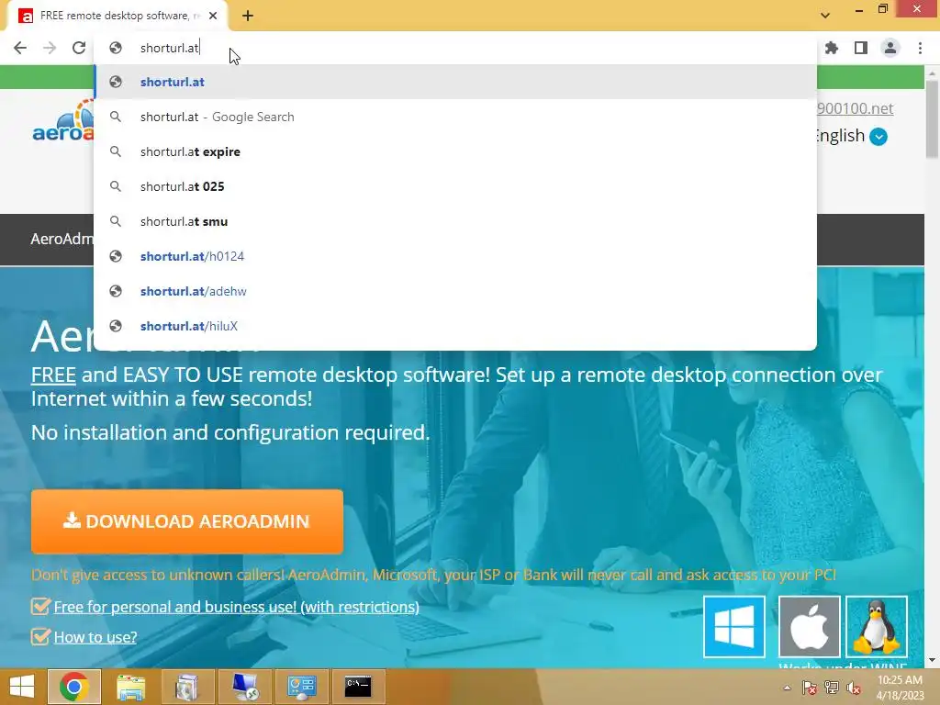Image resolution: width=940 pixels, height=705 pixels.
Task: Click the scrollbar down arrow
Action: click(x=932, y=660)
